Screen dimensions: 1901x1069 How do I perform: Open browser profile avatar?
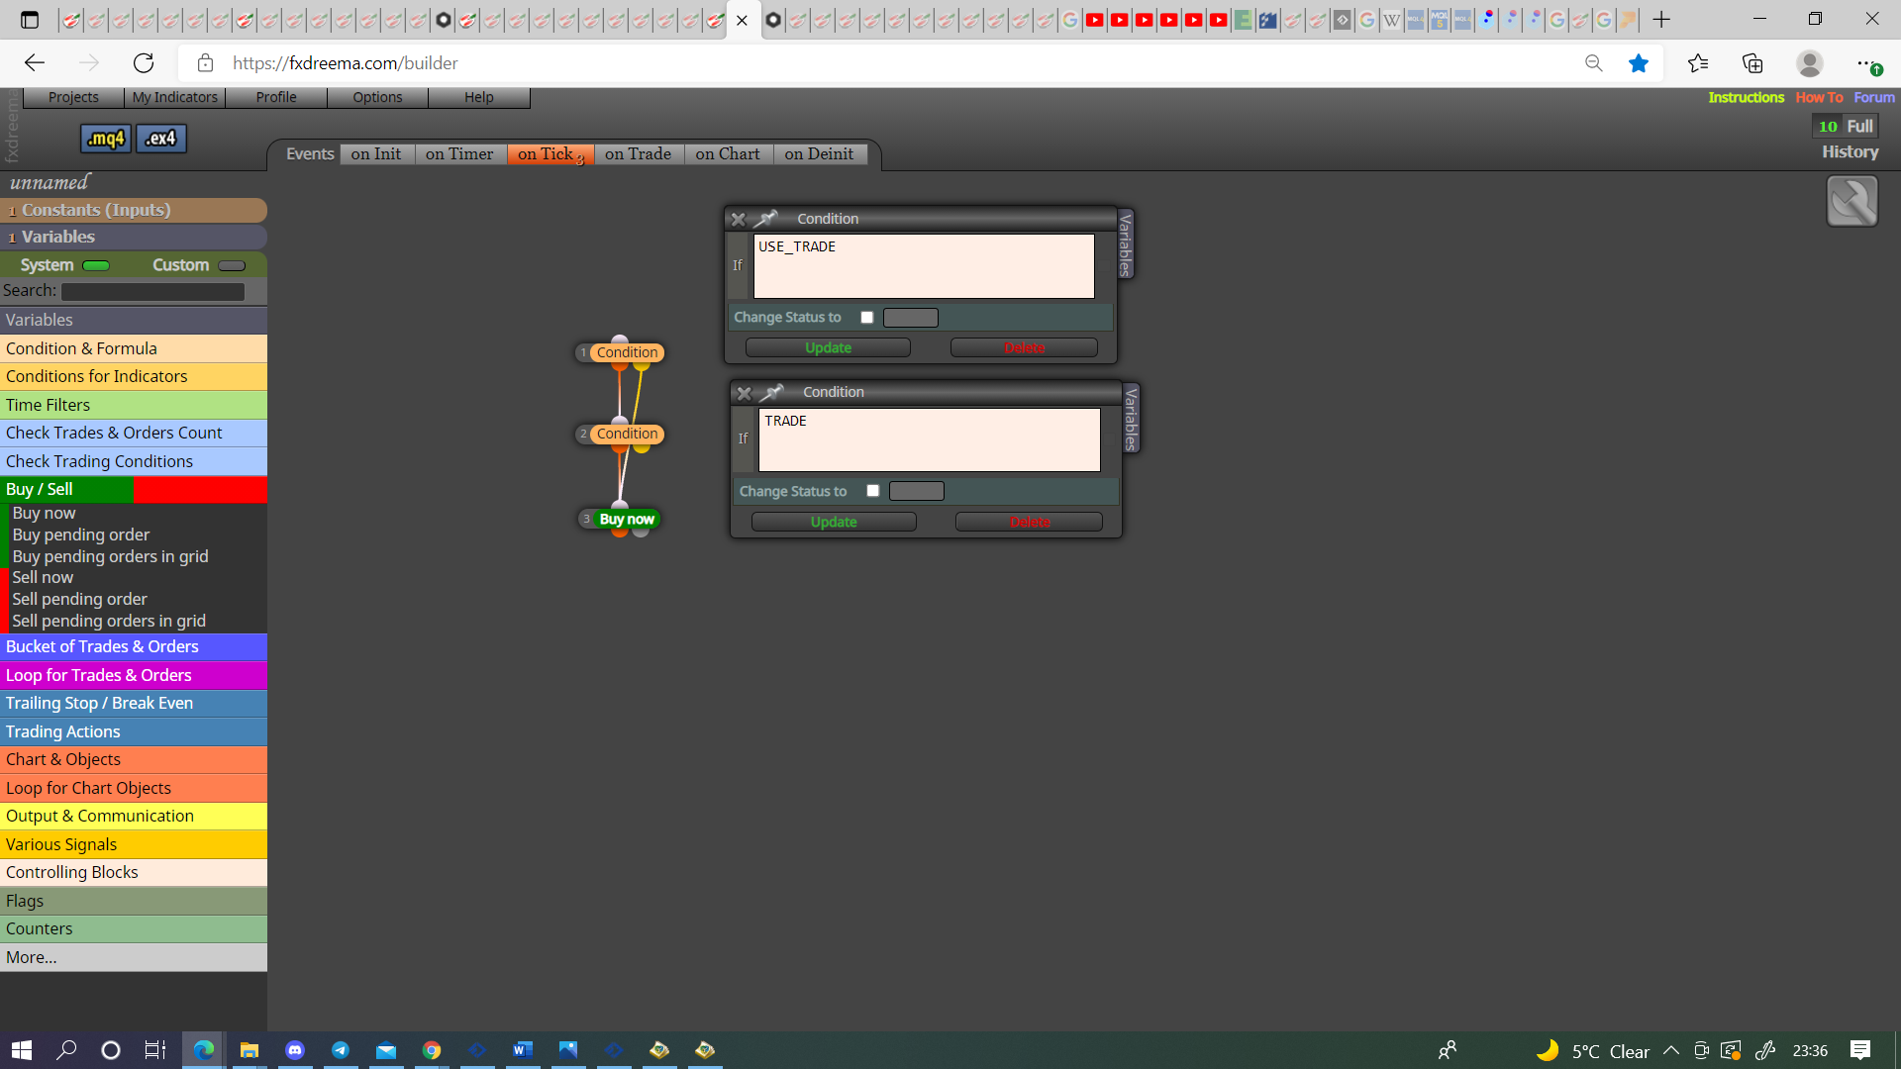tap(1810, 63)
